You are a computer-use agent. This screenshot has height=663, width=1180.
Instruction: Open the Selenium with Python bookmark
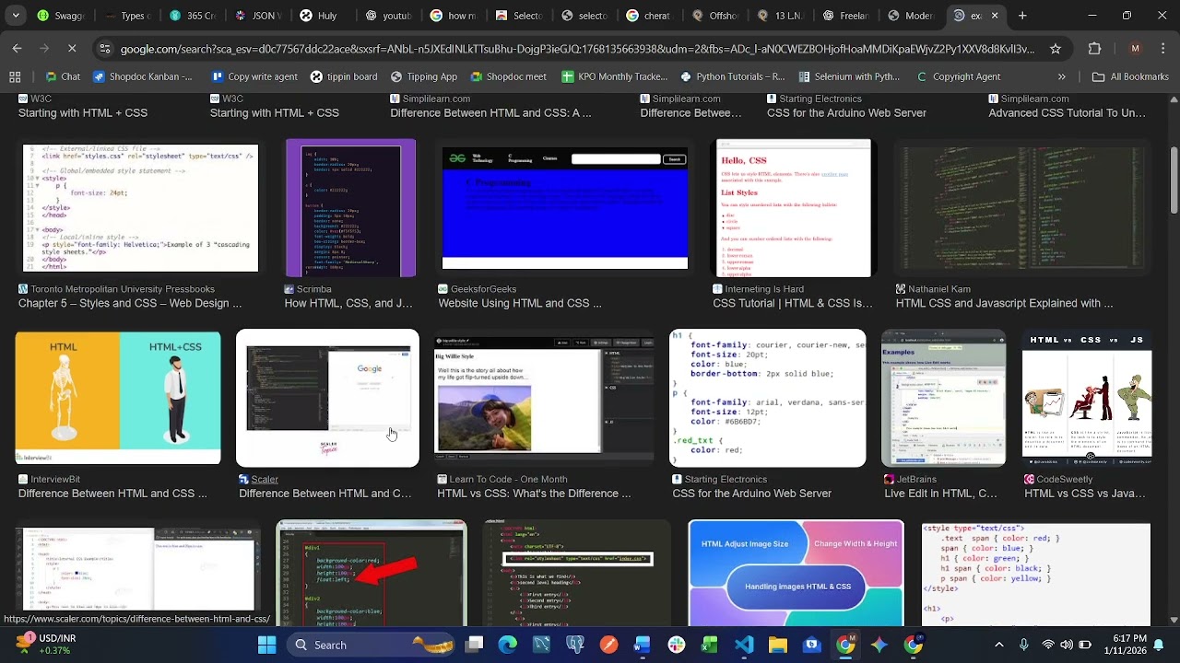(x=849, y=77)
